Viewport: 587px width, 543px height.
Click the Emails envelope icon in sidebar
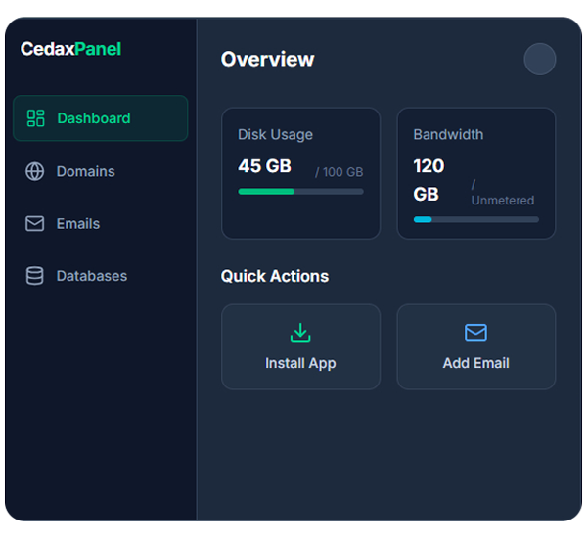35,224
